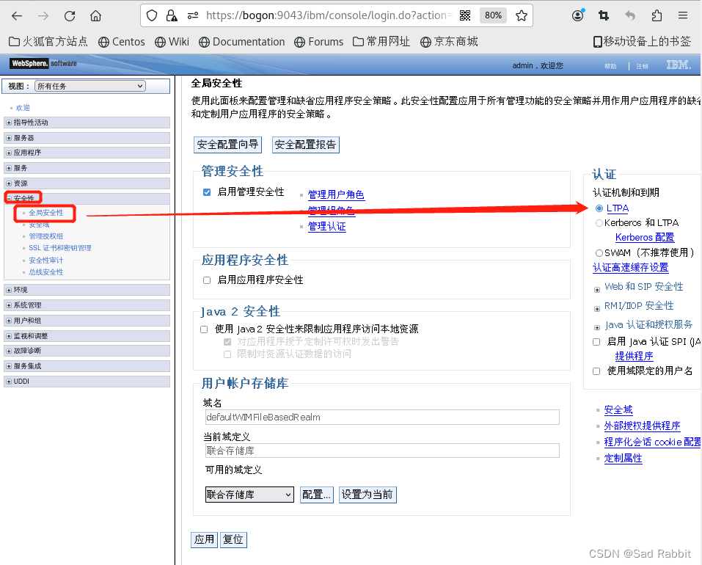Click the shield tracking protection icon

point(152,15)
